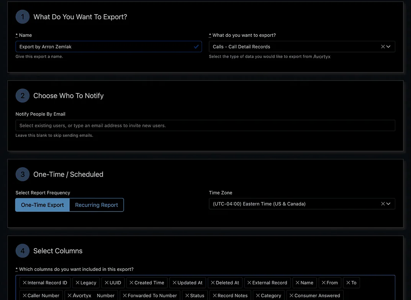411x300 pixels.
Task: Remove the Status column tag
Action: 187,295
